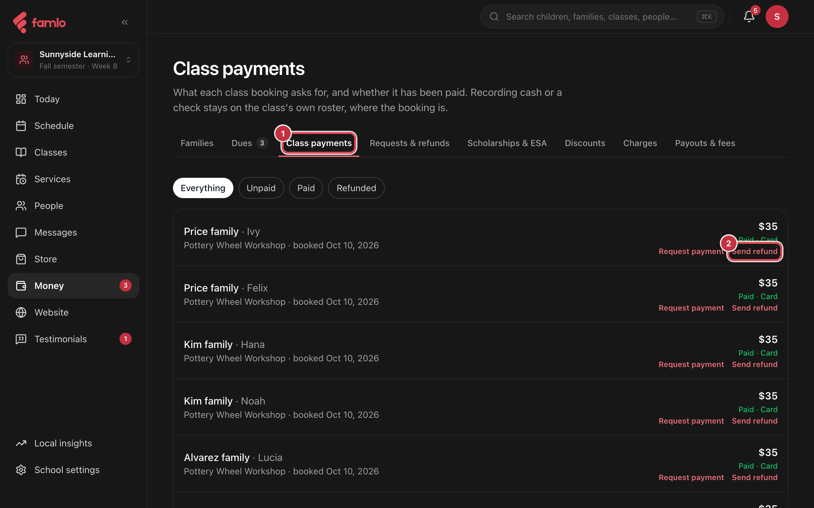Viewport: 814px width, 508px height.
Task: Open Messages in the sidebar
Action: point(73,232)
